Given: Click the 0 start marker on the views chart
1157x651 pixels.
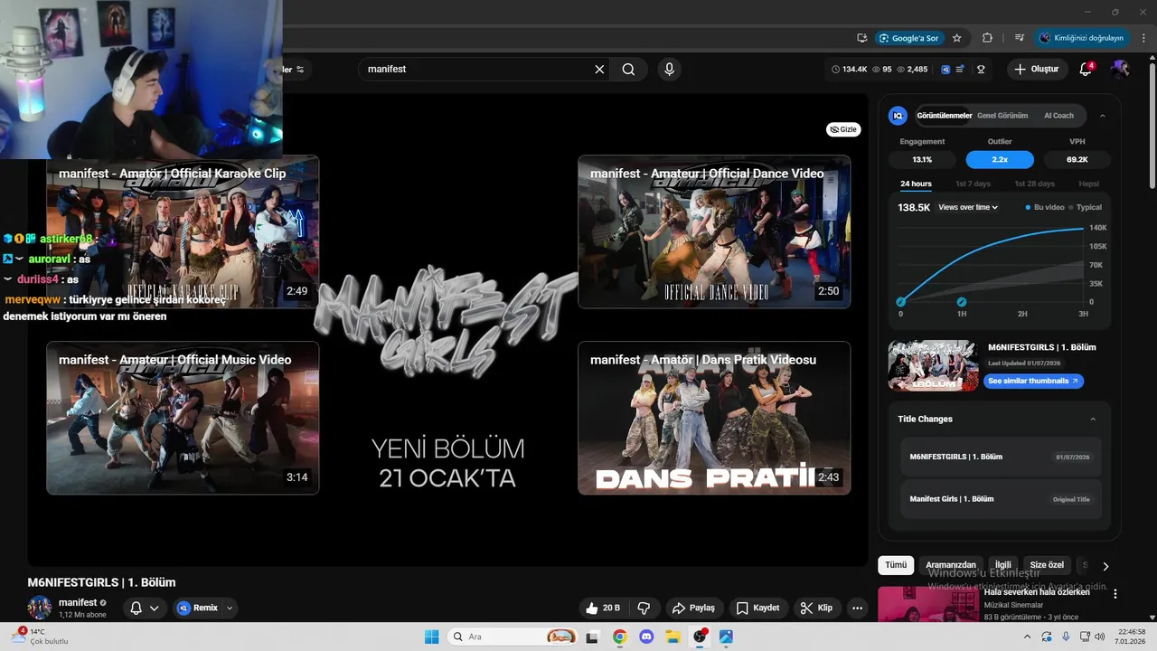Looking at the screenshot, I should pos(900,302).
